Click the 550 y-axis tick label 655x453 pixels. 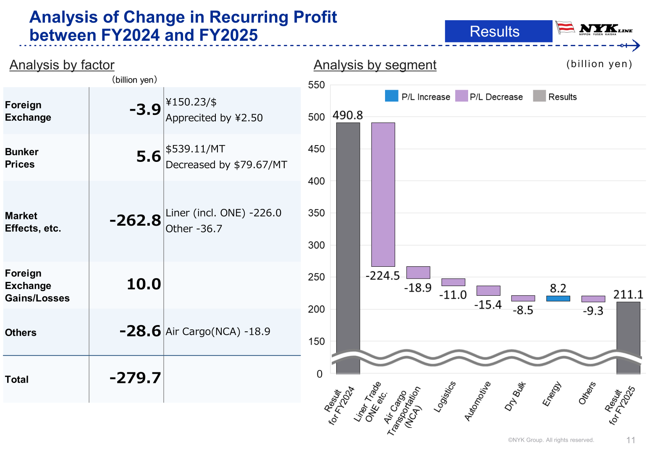(316, 85)
